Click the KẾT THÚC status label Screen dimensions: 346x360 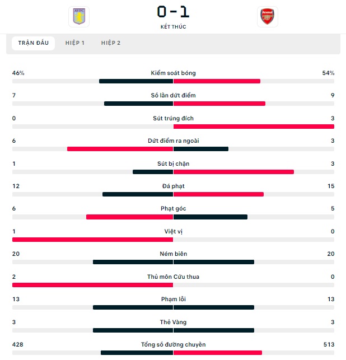173,27
